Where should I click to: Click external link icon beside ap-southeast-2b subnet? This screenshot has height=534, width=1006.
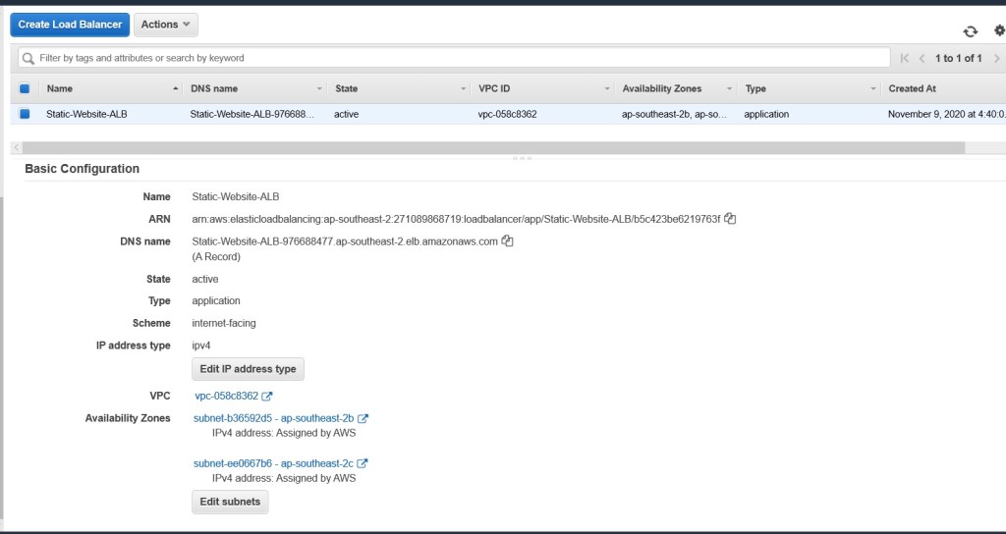[363, 418]
